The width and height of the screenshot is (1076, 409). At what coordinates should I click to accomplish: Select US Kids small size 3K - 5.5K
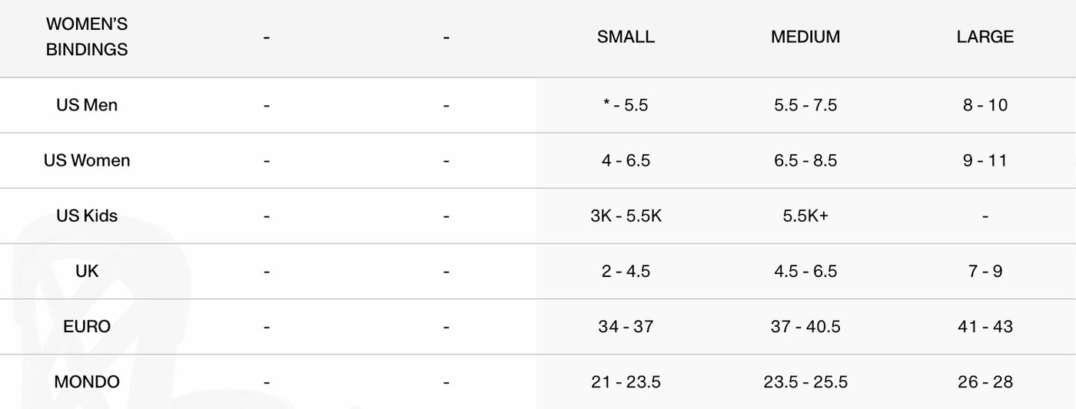(626, 216)
